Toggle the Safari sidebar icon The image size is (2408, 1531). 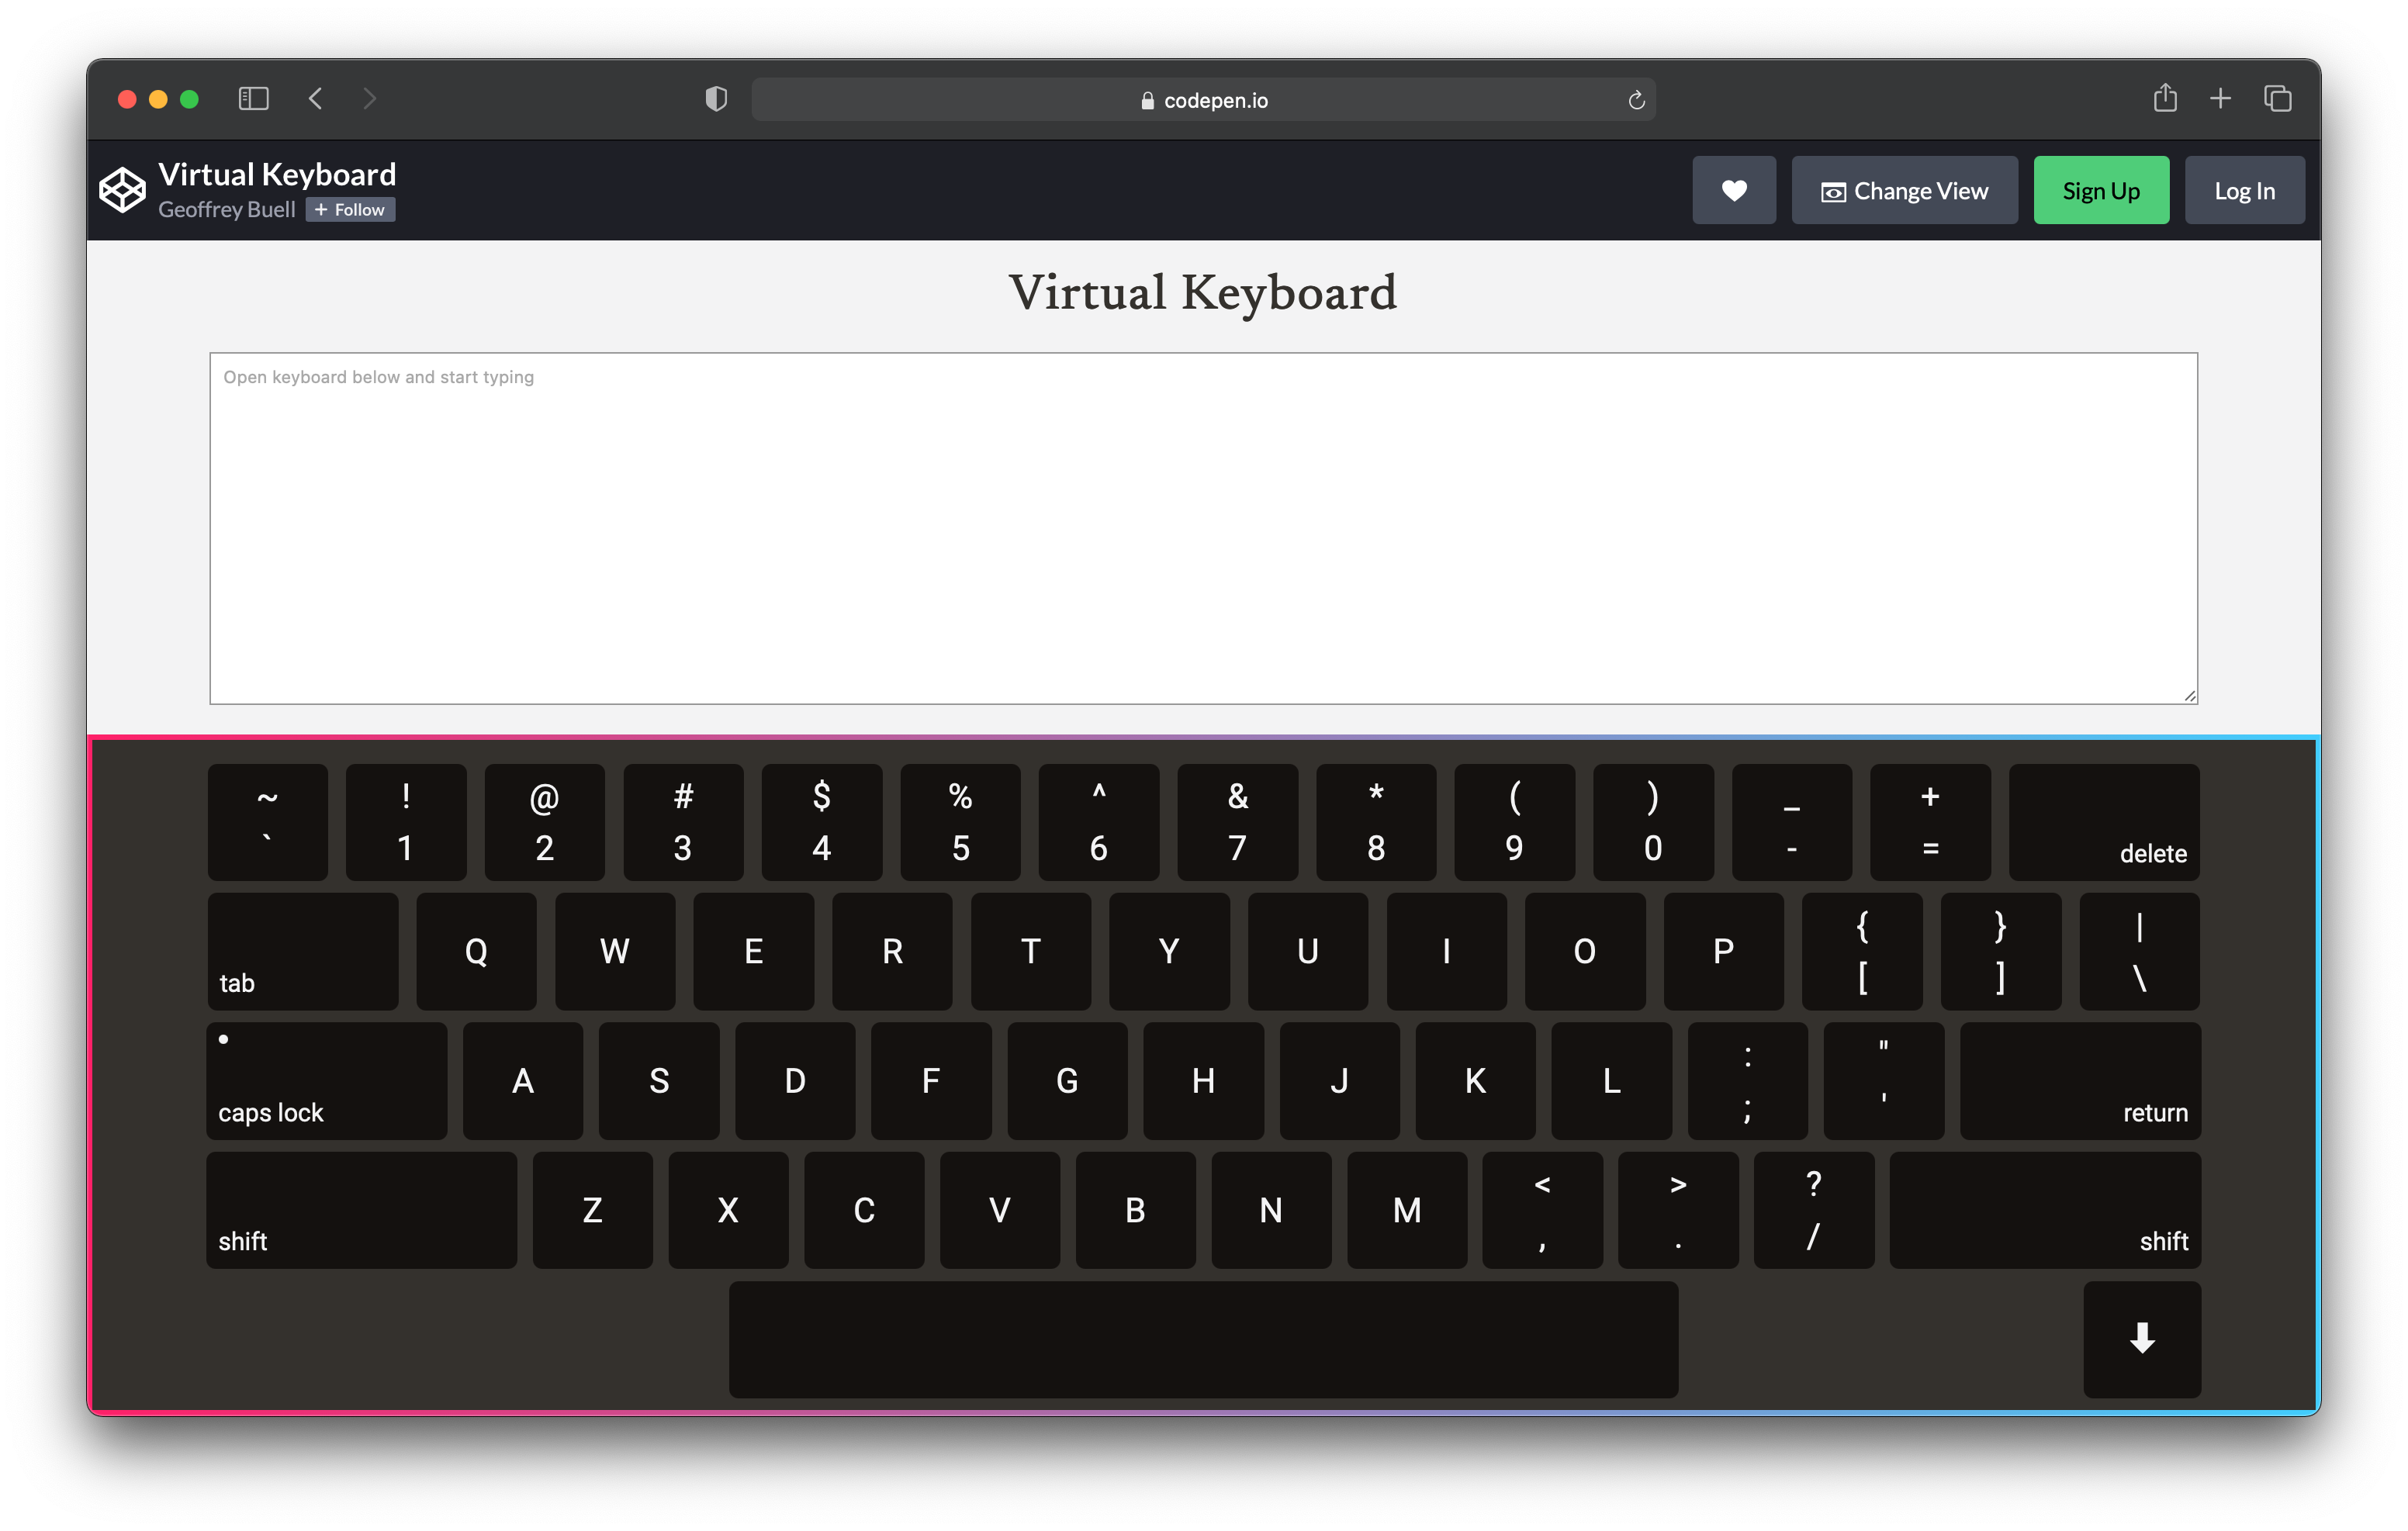click(x=253, y=98)
